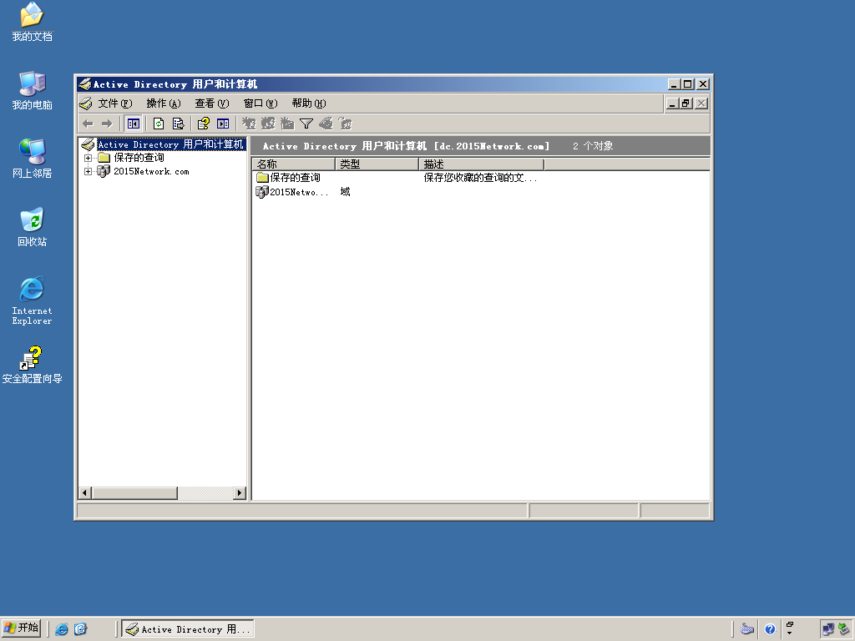Click the Create New Organizational Unit icon
Screen dimensions: 855x641
click(287, 124)
